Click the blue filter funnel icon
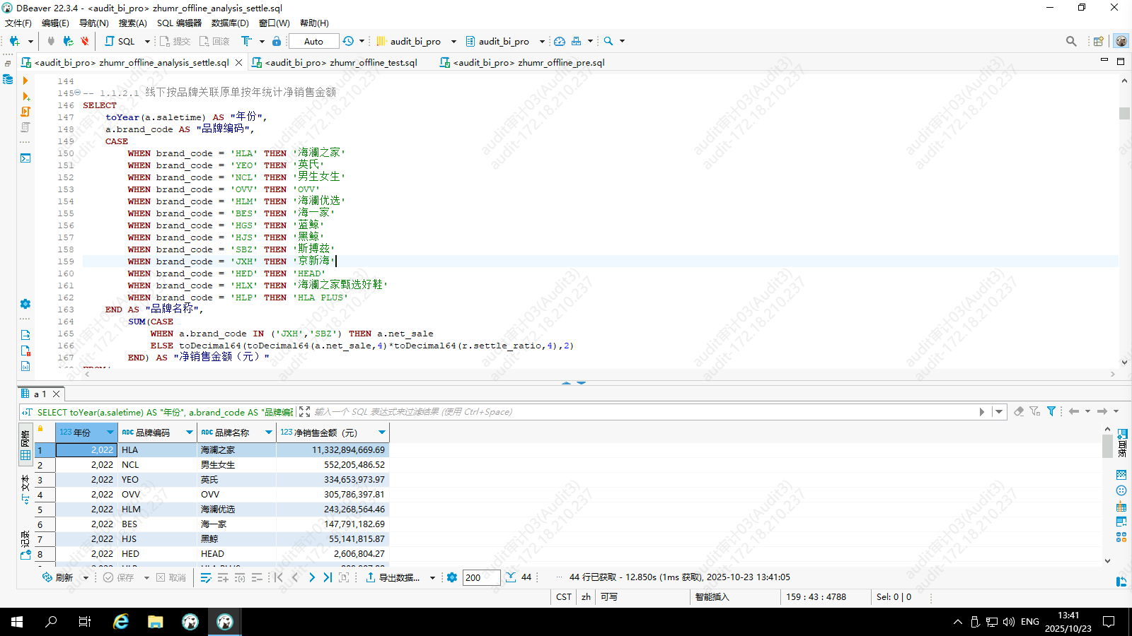The height and width of the screenshot is (636, 1132). point(1051,411)
